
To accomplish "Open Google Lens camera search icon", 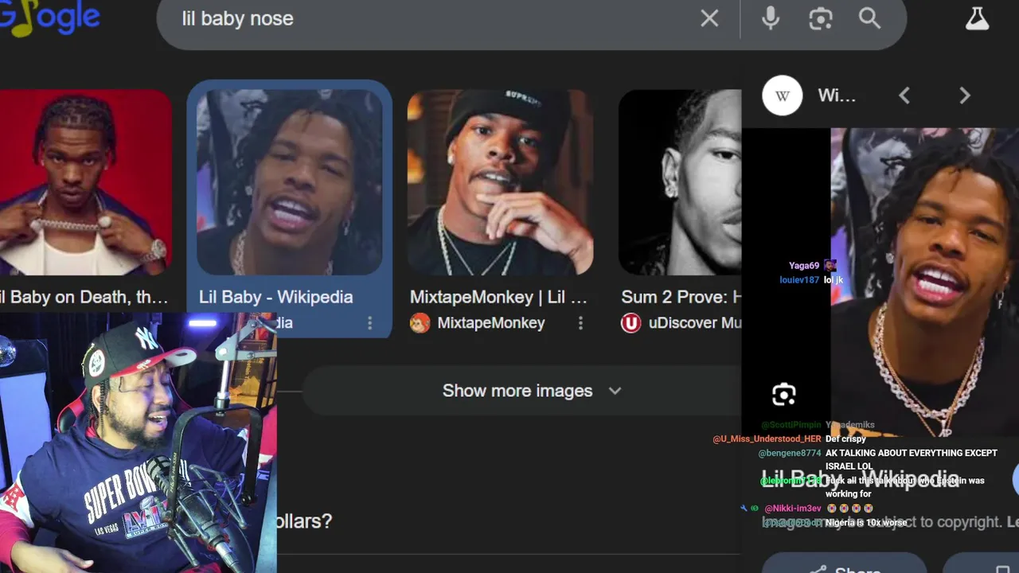I will coord(821,18).
